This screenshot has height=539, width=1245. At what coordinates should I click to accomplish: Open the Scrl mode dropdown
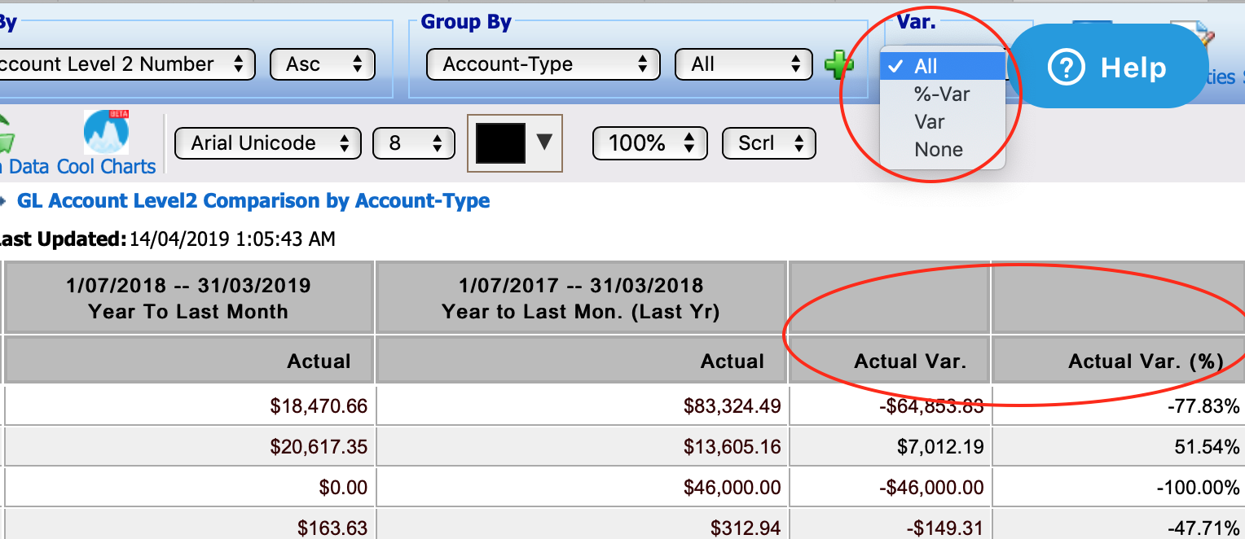(768, 143)
